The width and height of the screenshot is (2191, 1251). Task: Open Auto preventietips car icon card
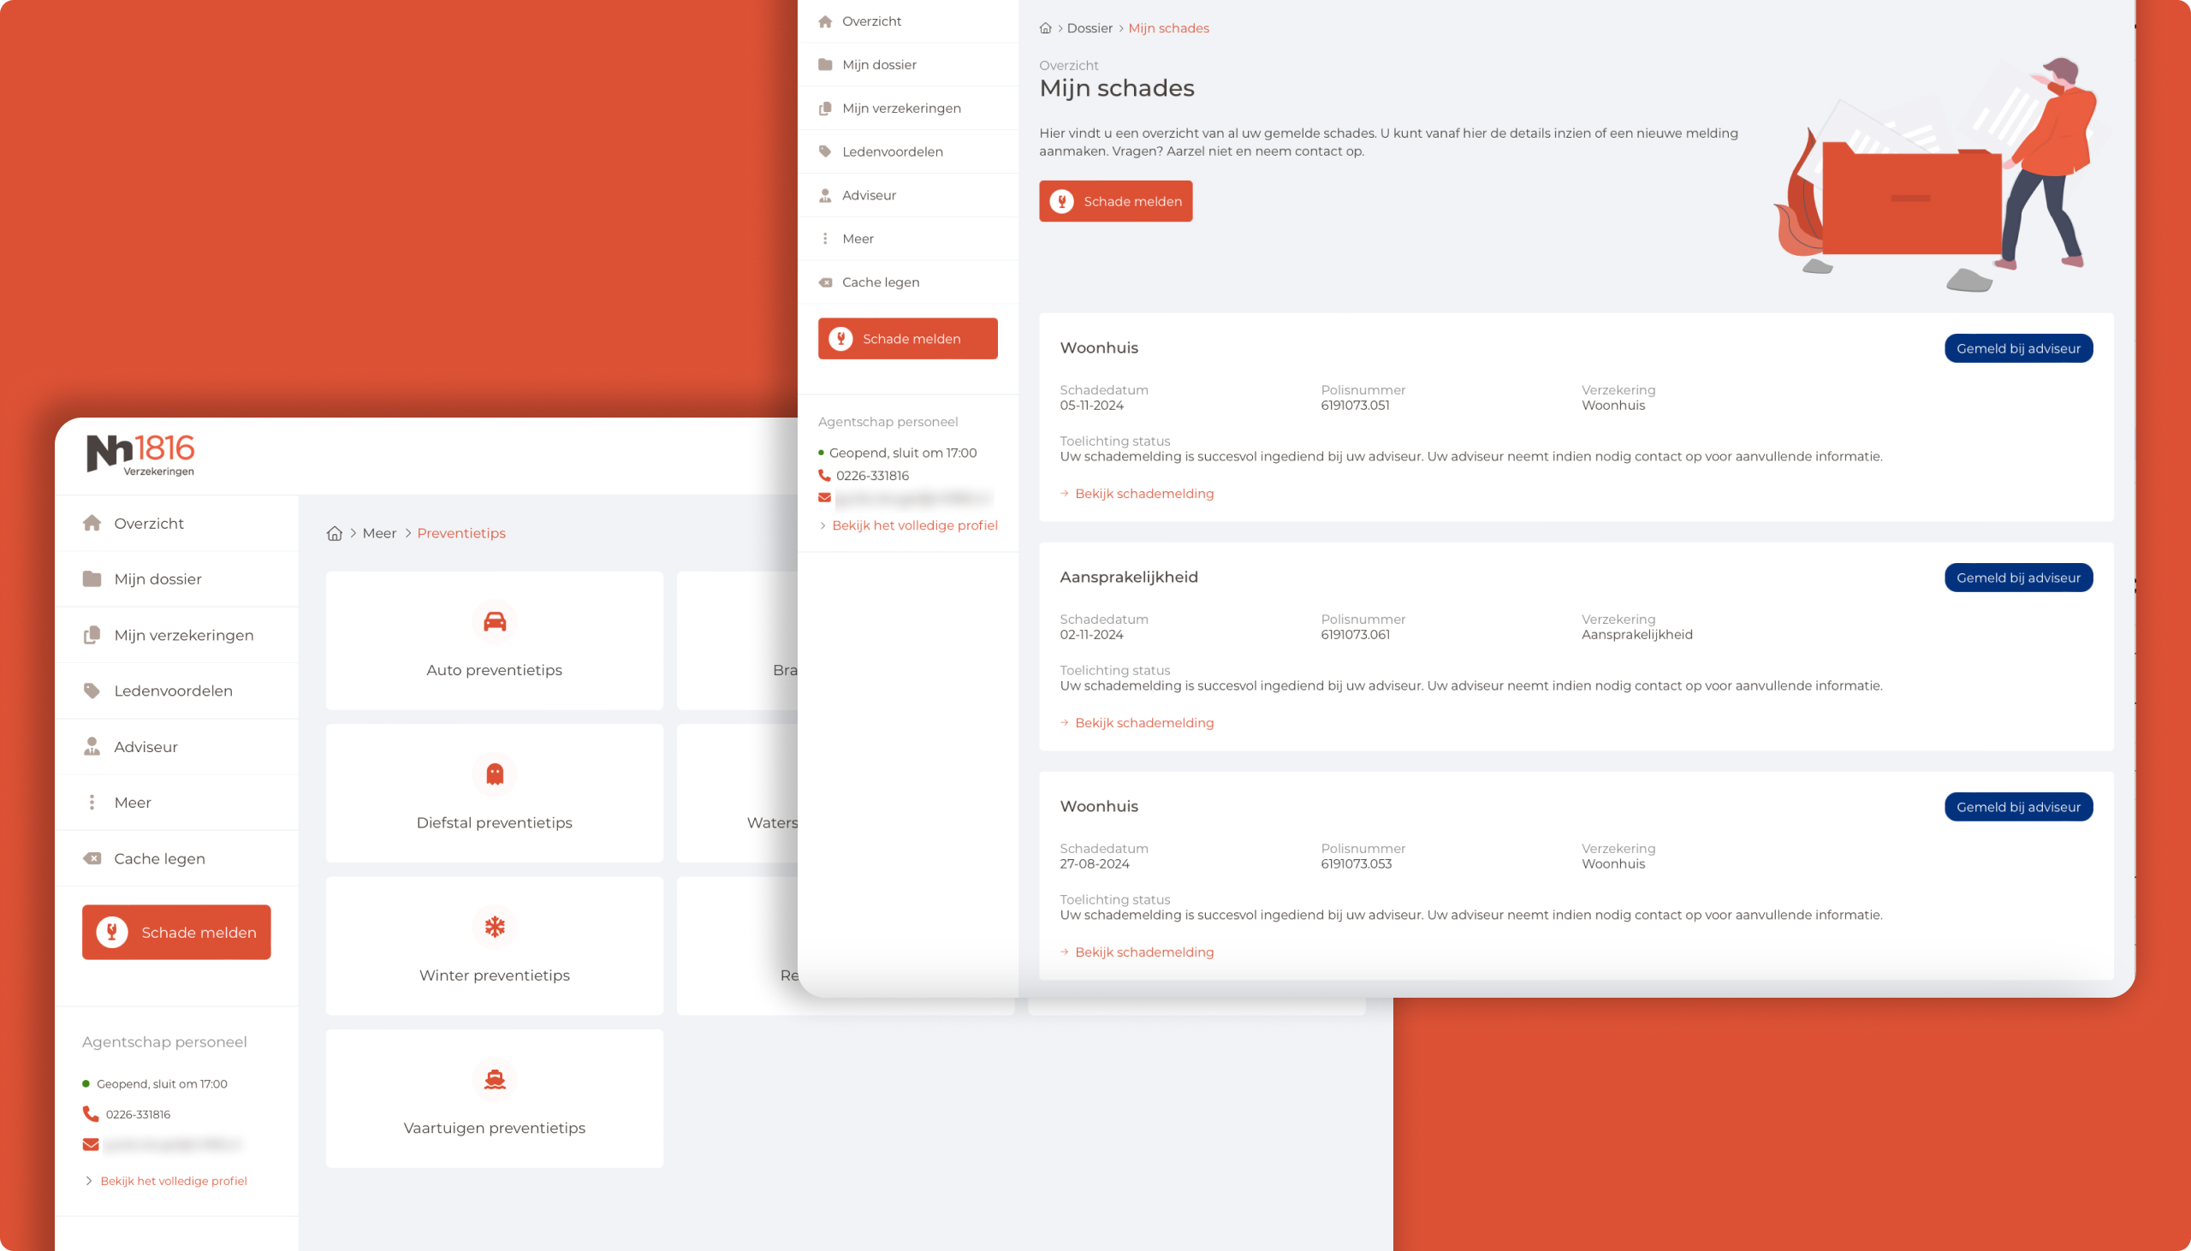pyautogui.click(x=494, y=622)
